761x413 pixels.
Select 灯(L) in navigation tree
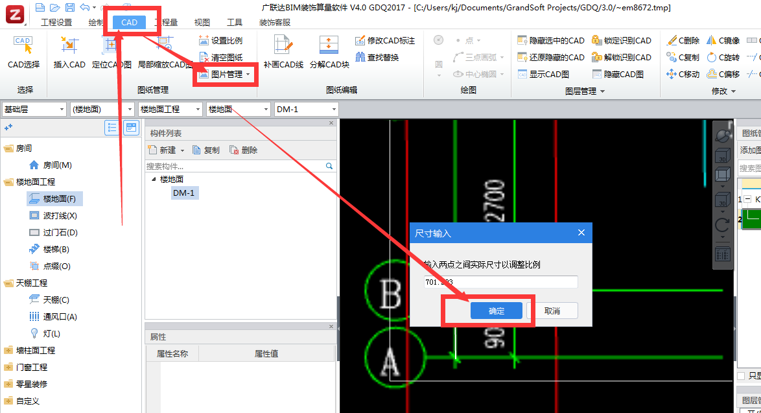(x=45, y=333)
